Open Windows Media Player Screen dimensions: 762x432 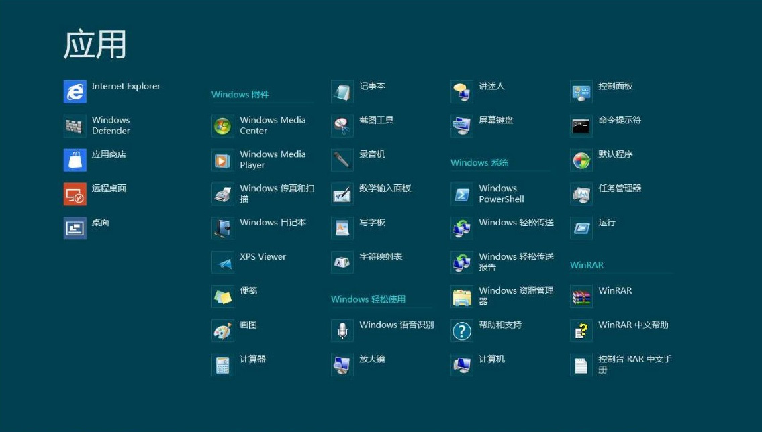click(x=223, y=160)
